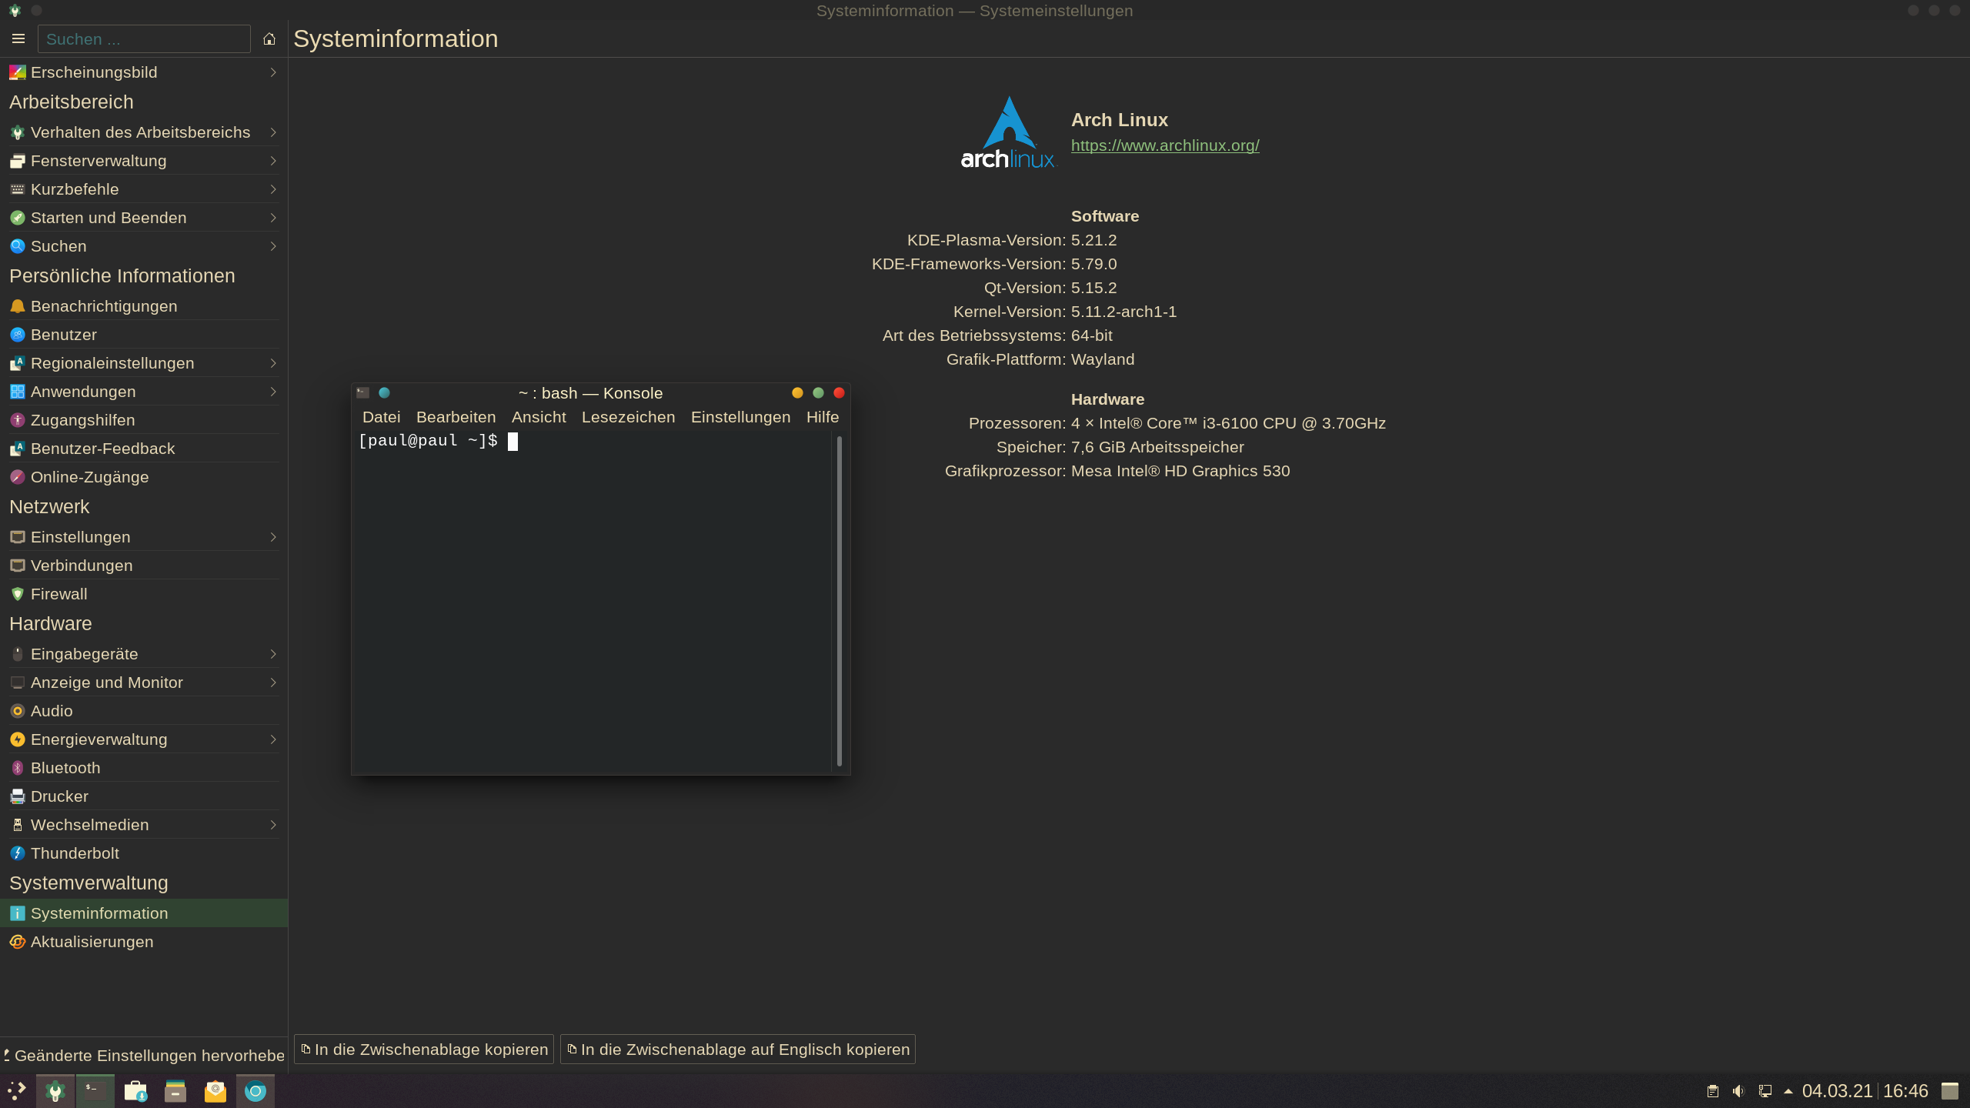Click the home icon next to search
The image size is (1970, 1108).
(269, 38)
